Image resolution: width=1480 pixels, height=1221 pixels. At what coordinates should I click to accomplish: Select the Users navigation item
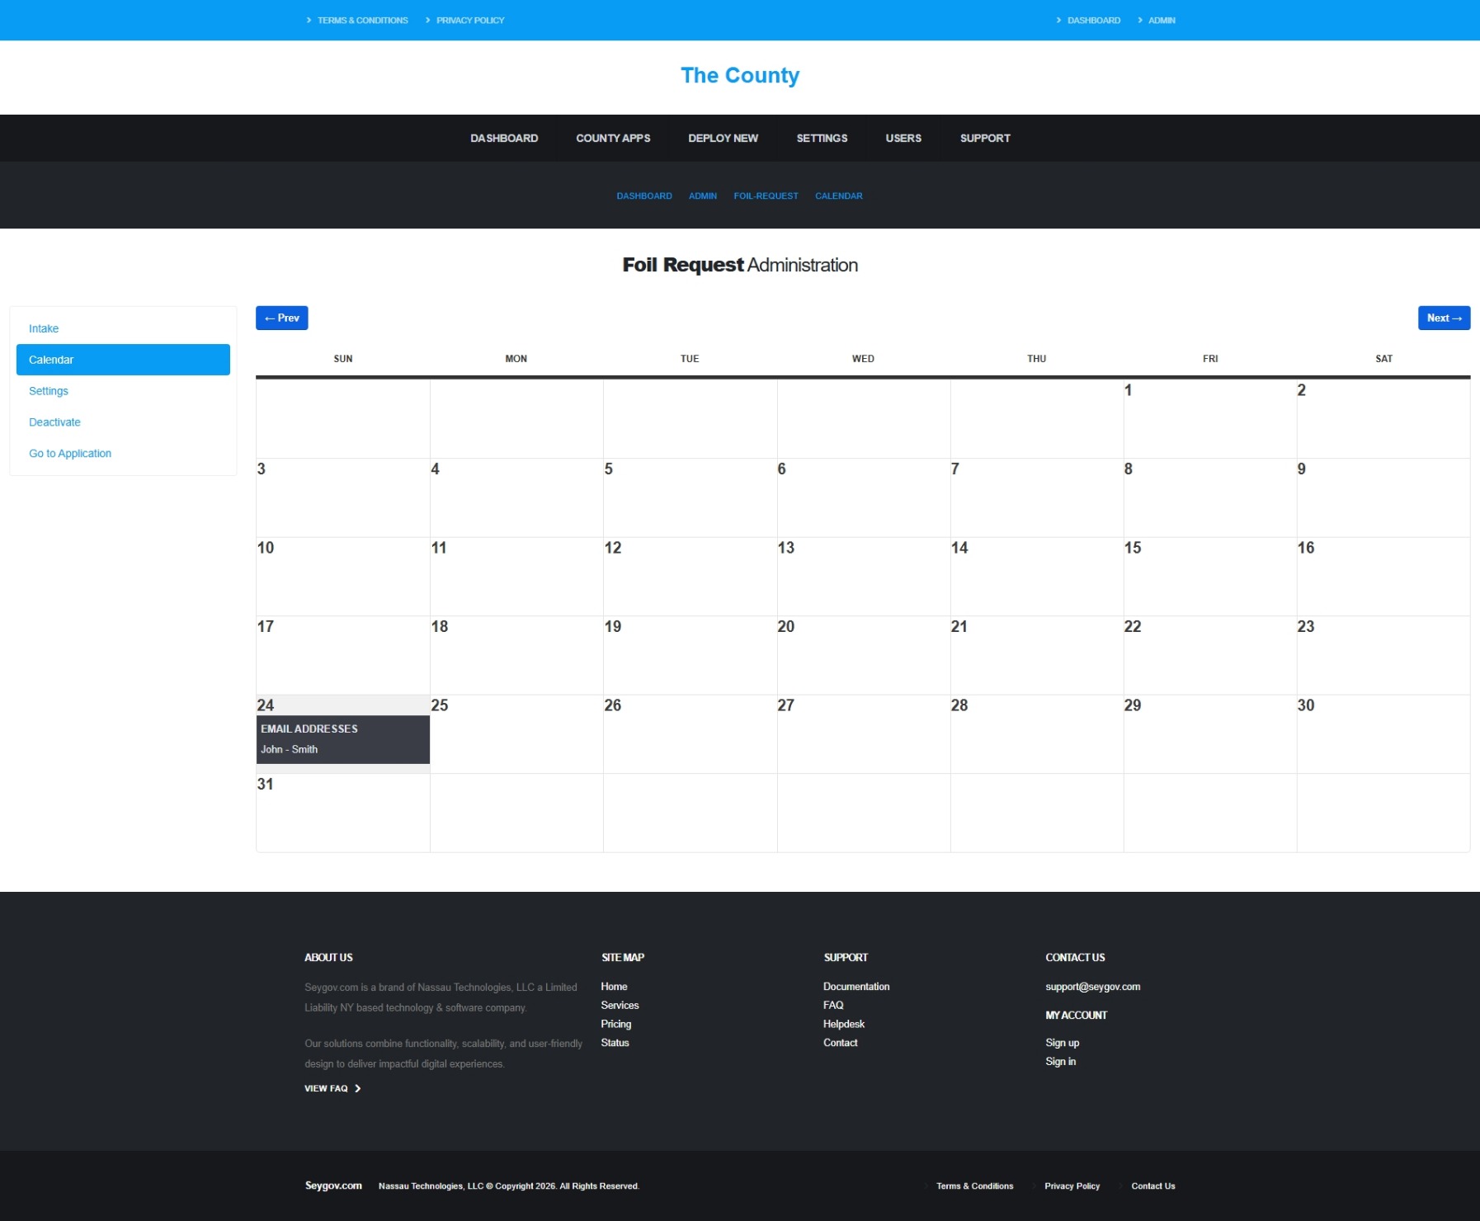click(x=903, y=138)
